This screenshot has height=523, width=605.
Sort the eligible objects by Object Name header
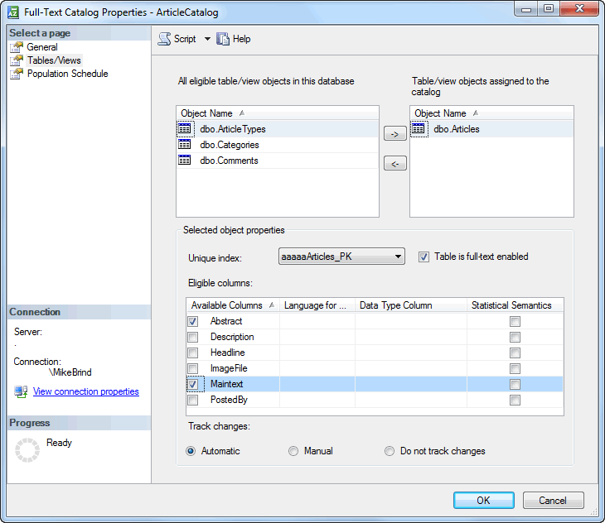(278, 113)
